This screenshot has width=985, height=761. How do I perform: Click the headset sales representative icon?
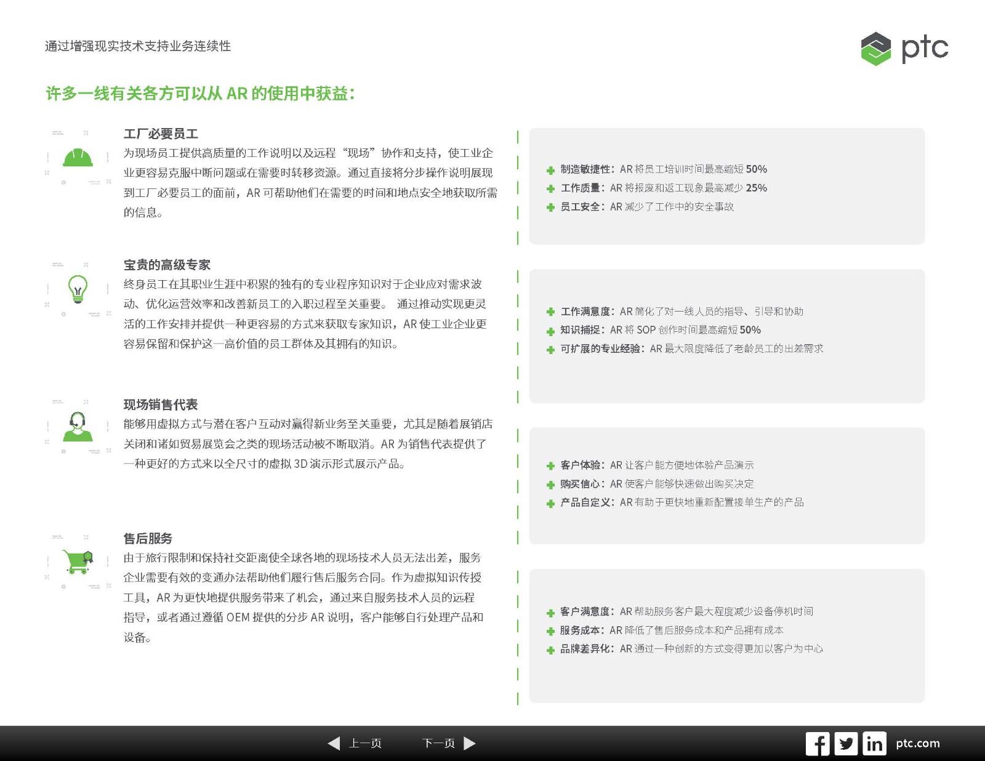coord(78,426)
